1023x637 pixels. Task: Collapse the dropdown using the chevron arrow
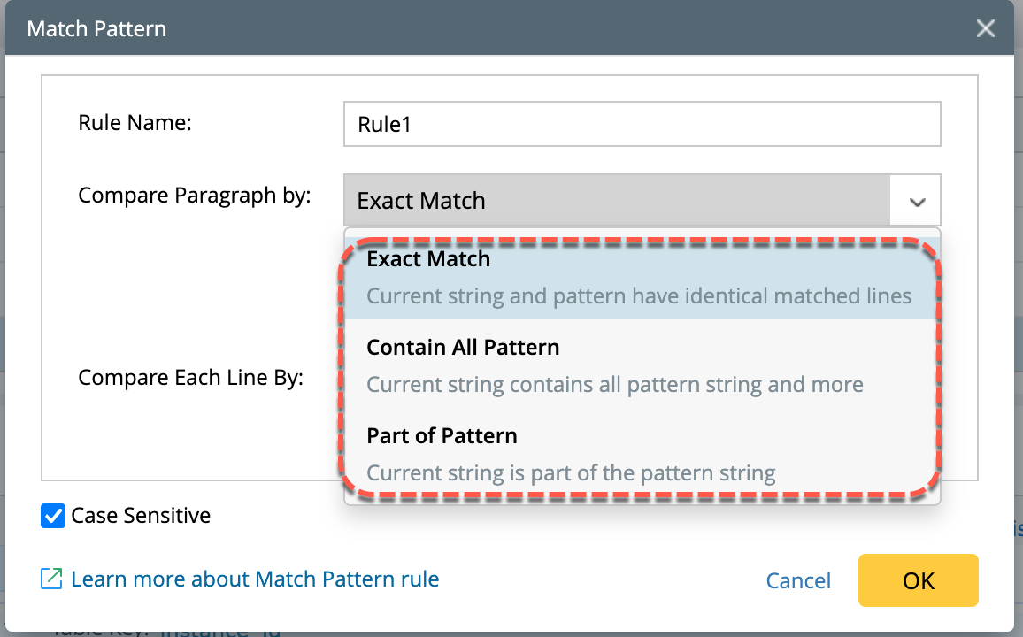pos(917,202)
